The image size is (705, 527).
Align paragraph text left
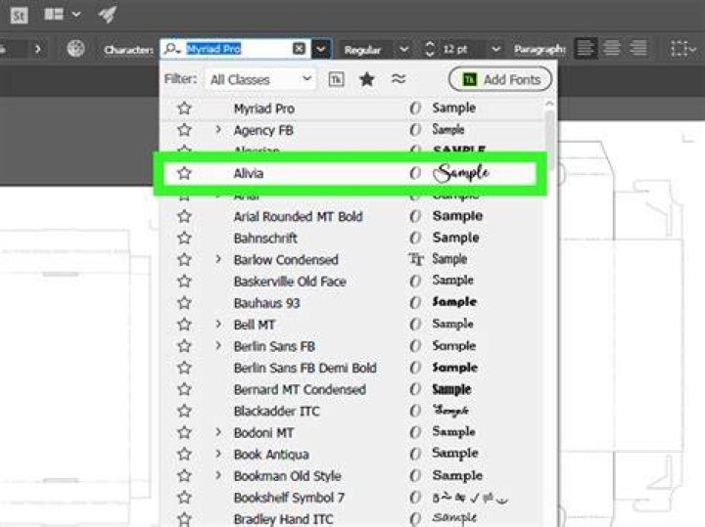click(x=586, y=48)
